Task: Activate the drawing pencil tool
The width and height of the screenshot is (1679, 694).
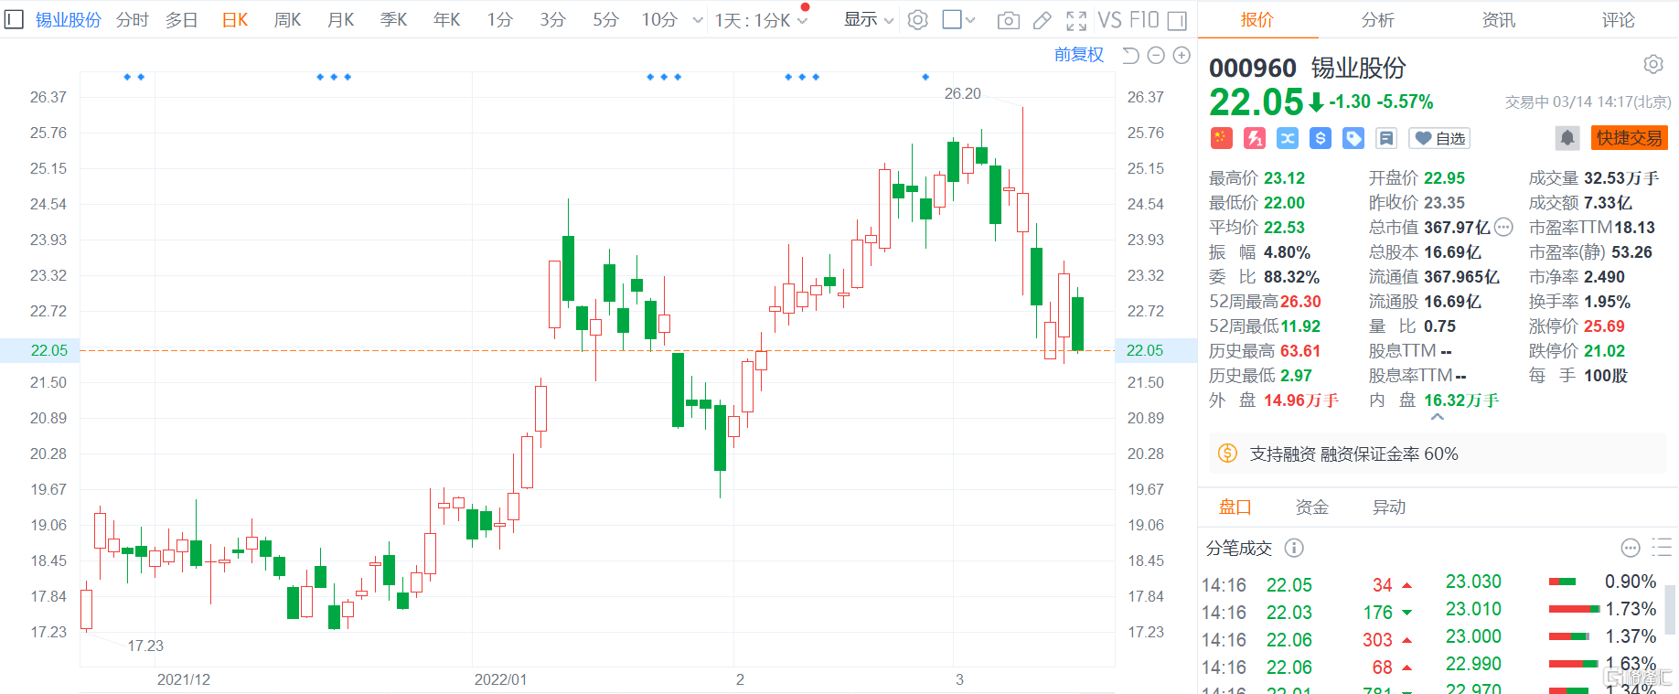Action: point(1042,20)
